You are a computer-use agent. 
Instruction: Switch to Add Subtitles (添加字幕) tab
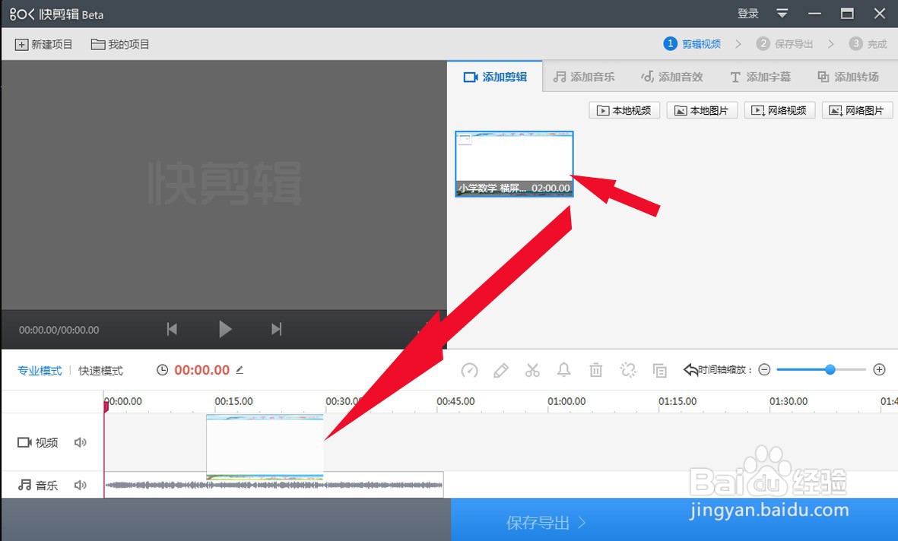click(760, 77)
